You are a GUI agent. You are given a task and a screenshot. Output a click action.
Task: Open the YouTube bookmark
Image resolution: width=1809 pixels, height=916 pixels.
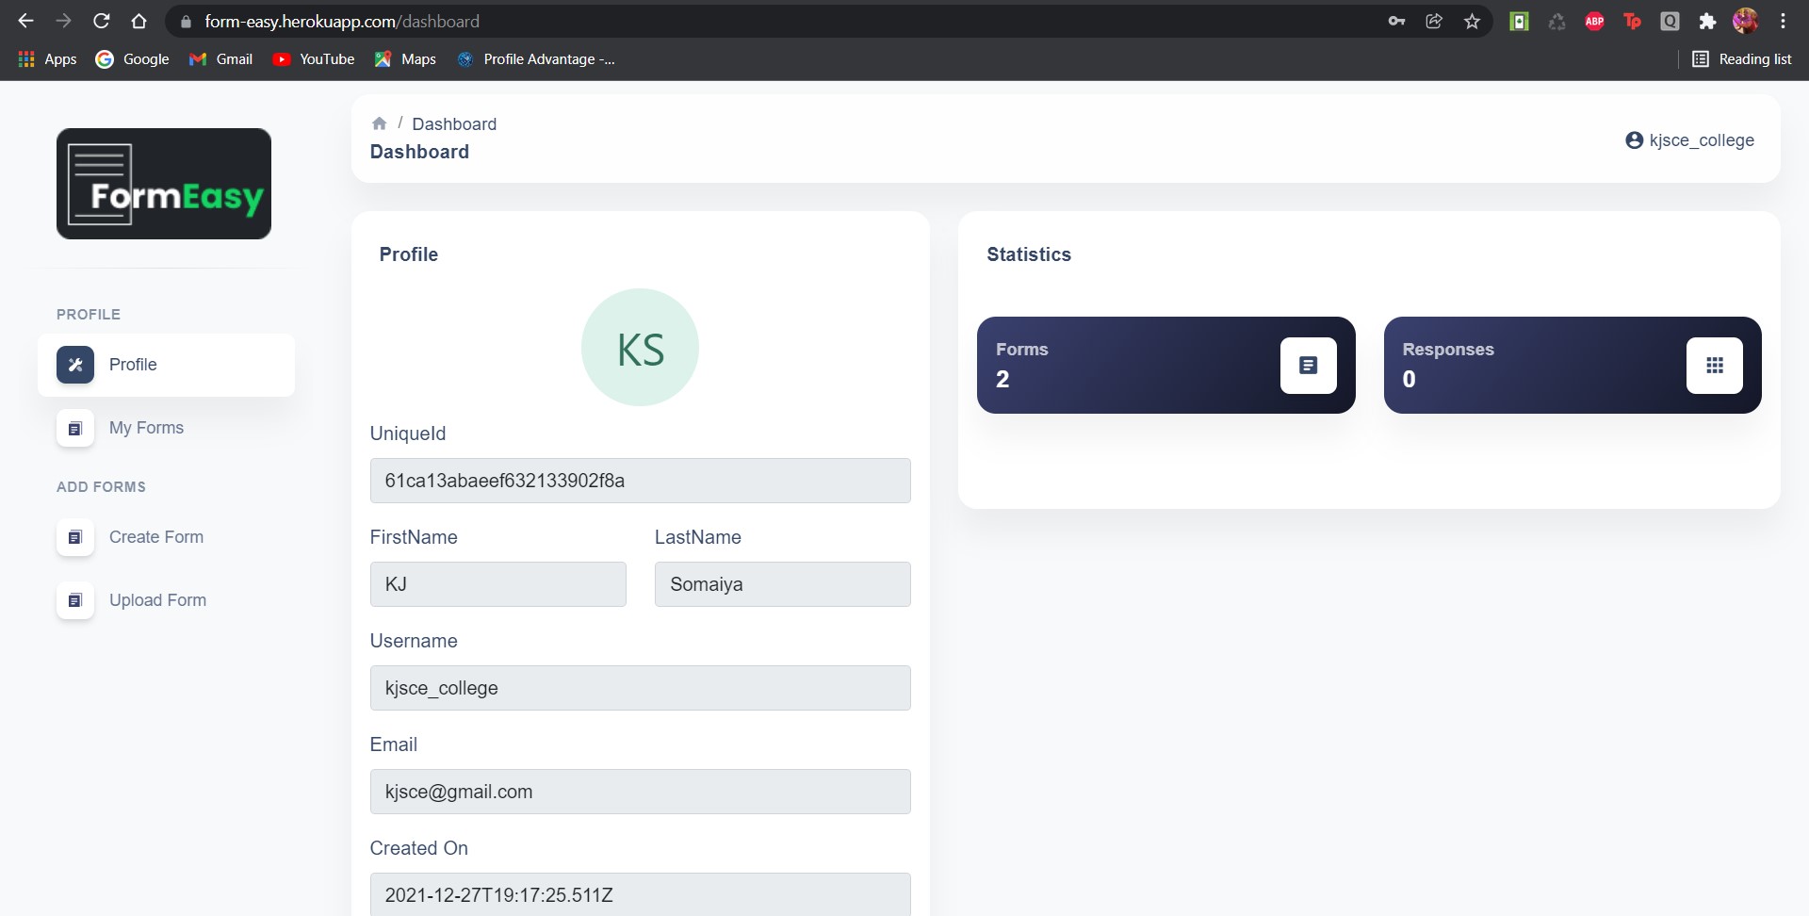coord(314,58)
